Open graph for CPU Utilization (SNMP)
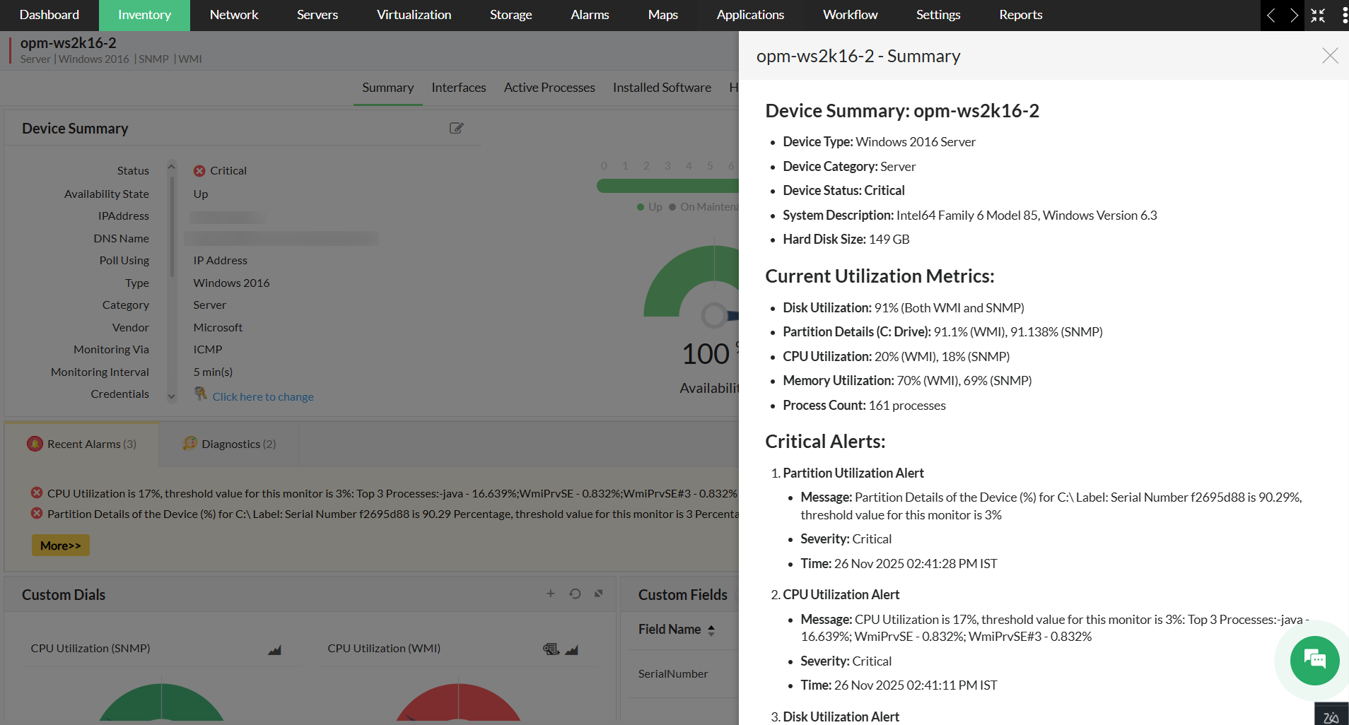 click(275, 649)
